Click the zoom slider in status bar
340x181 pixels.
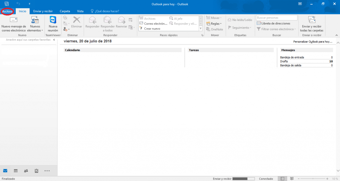[313, 179]
